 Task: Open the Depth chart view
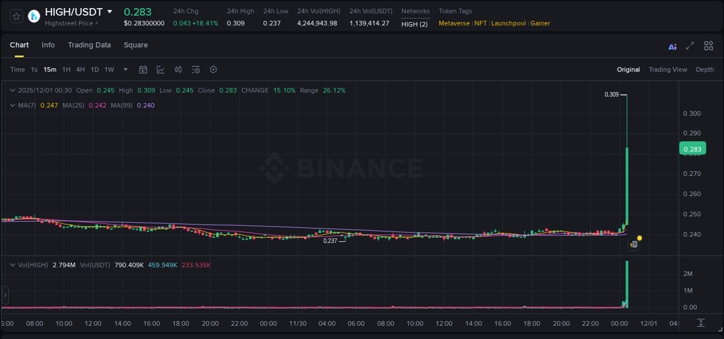pyautogui.click(x=704, y=69)
